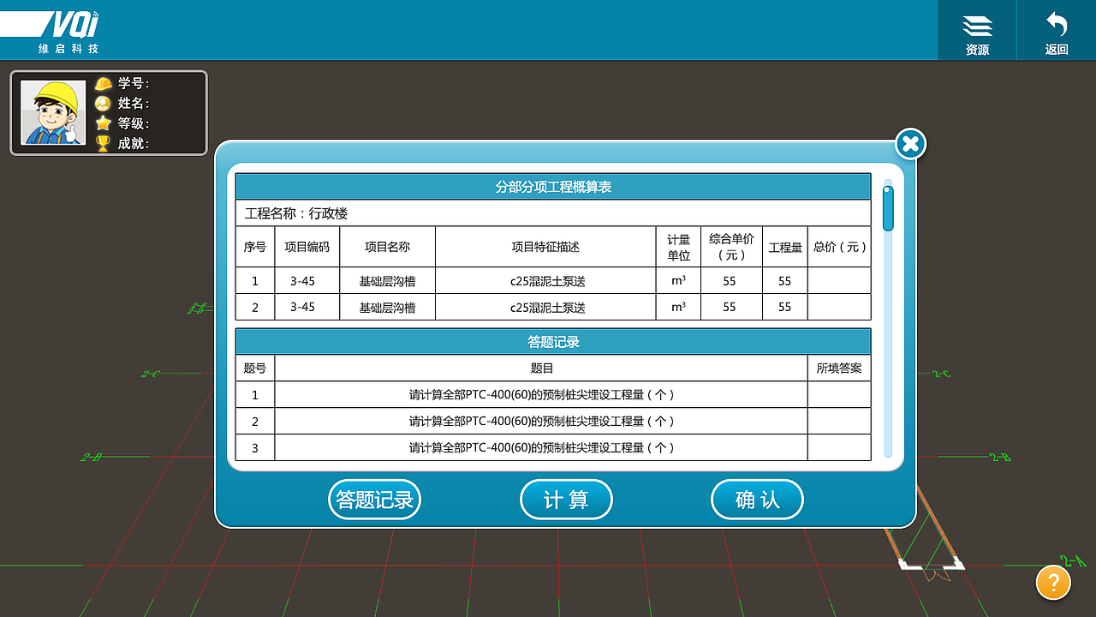Click the 计算 button
Screen dimensions: 1096x617
pyautogui.click(x=566, y=500)
